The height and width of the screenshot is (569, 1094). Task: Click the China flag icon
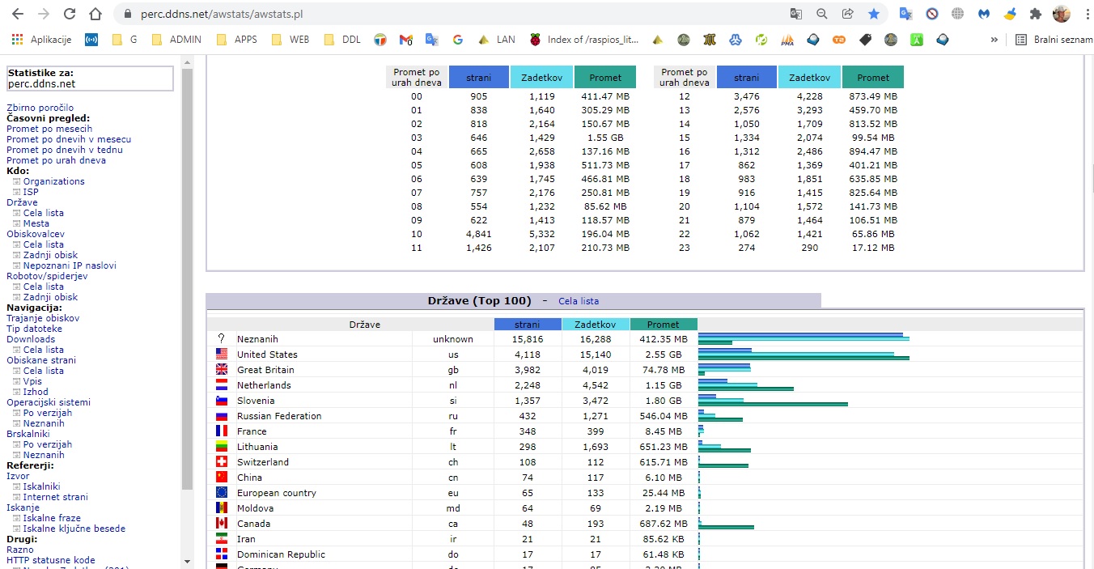coord(222,478)
